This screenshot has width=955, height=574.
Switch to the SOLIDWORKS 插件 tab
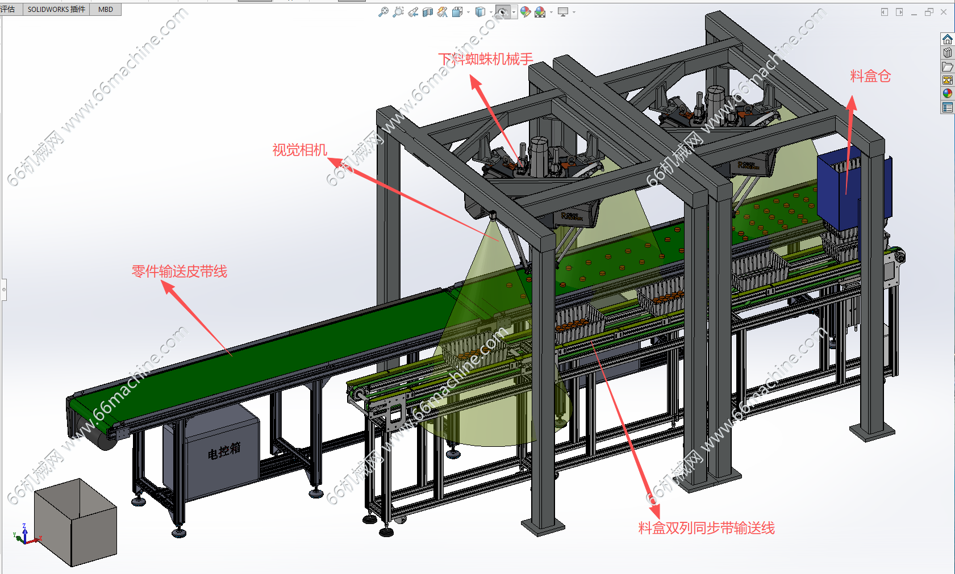(x=56, y=10)
